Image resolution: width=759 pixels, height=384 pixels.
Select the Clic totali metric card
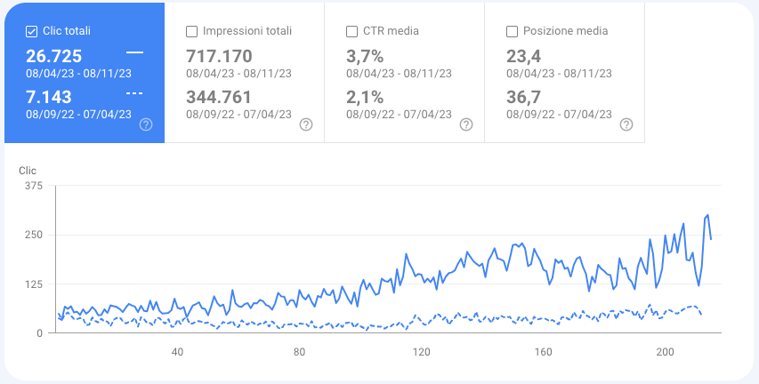[85, 73]
